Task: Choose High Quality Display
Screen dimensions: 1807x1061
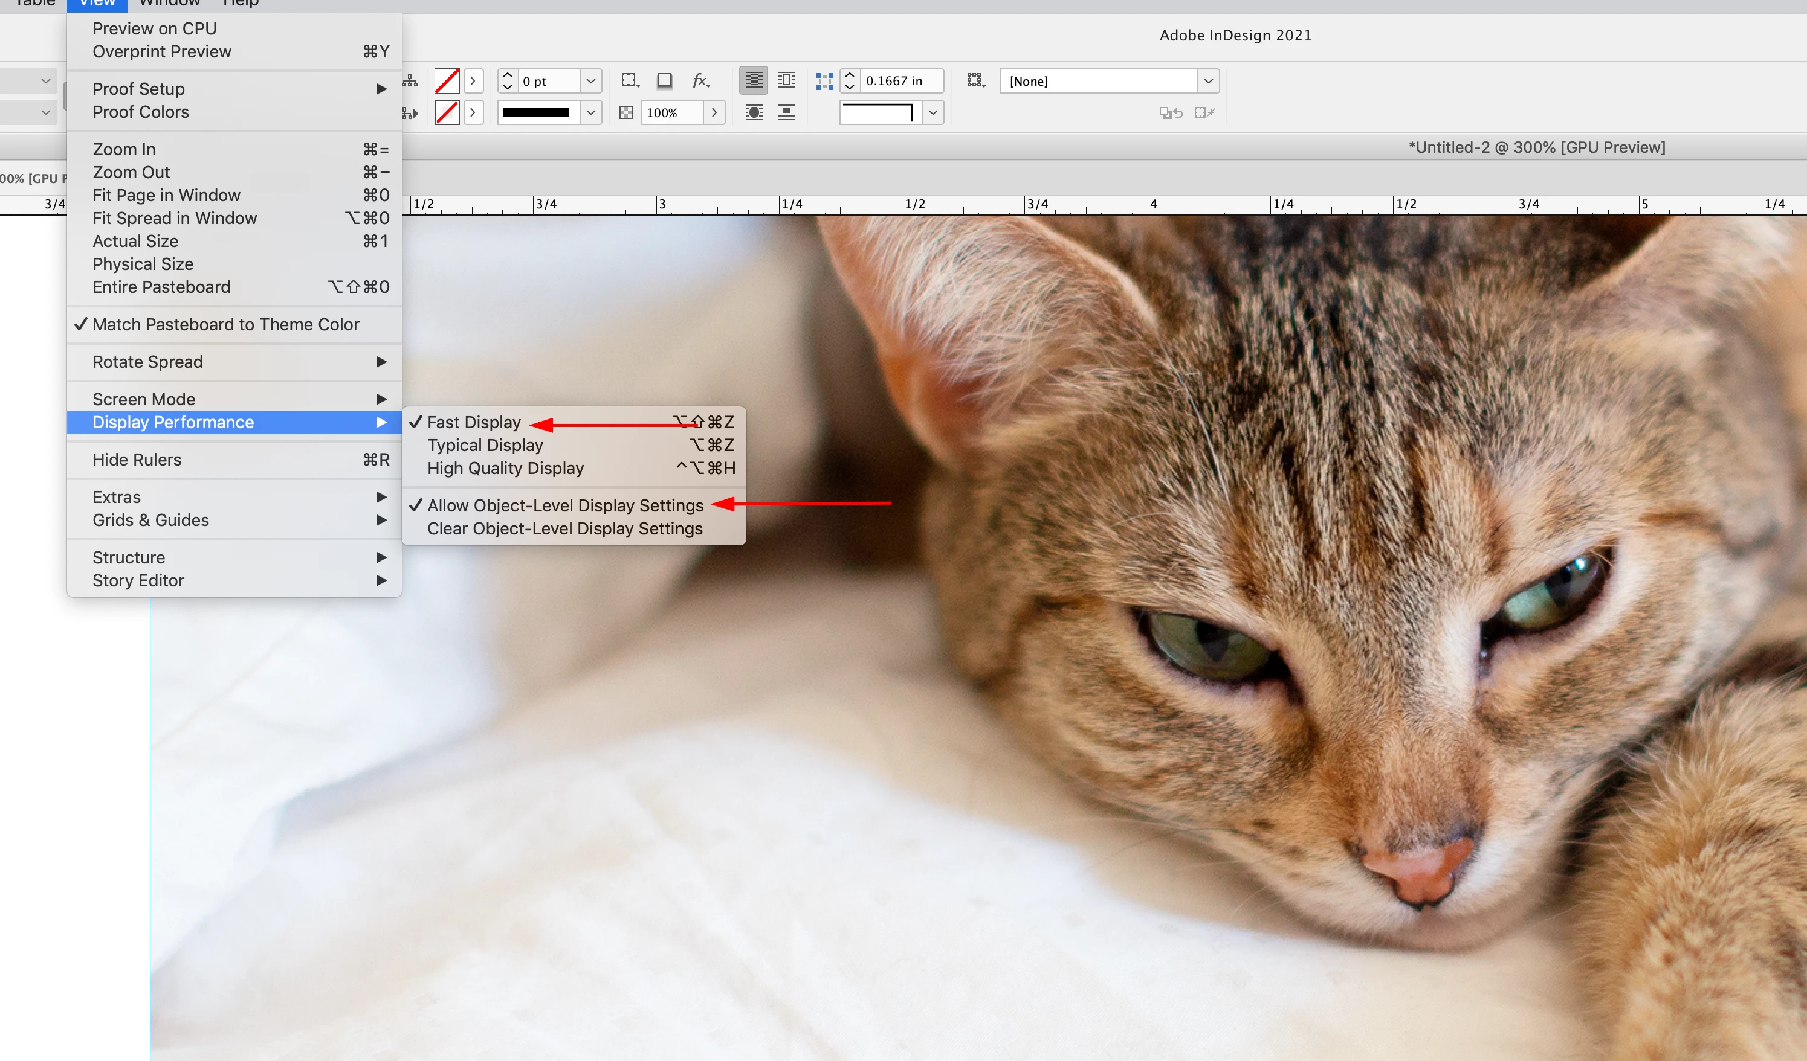Action: click(x=505, y=468)
